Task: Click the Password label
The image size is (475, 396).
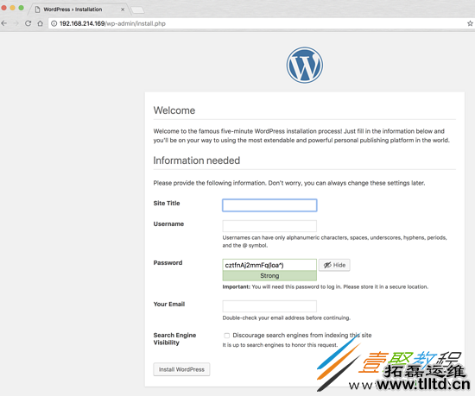Action: tap(168, 262)
